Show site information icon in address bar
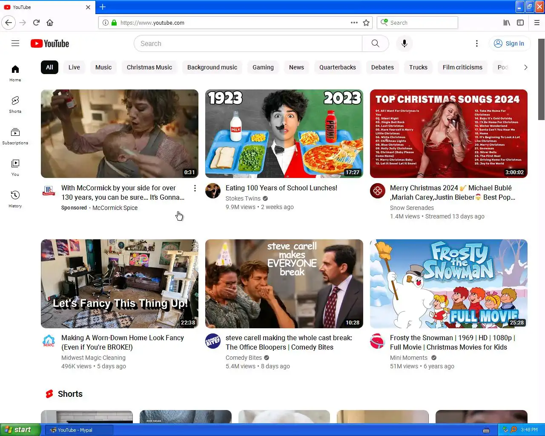This screenshot has width=545, height=436. [105, 23]
